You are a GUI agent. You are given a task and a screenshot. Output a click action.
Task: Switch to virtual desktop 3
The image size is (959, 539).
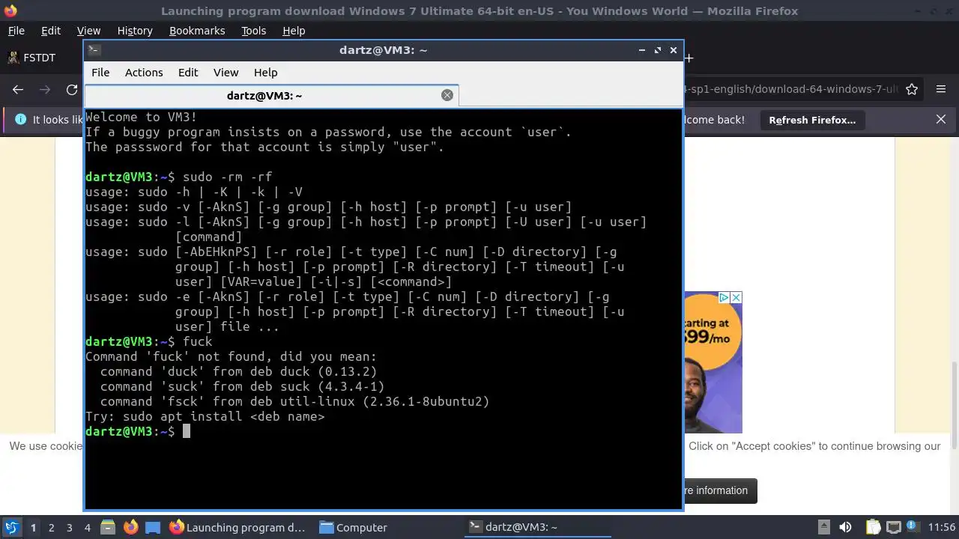(x=69, y=527)
